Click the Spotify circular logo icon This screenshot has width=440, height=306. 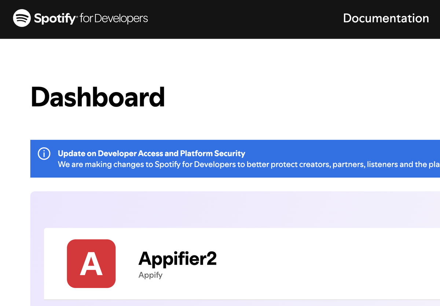click(22, 18)
